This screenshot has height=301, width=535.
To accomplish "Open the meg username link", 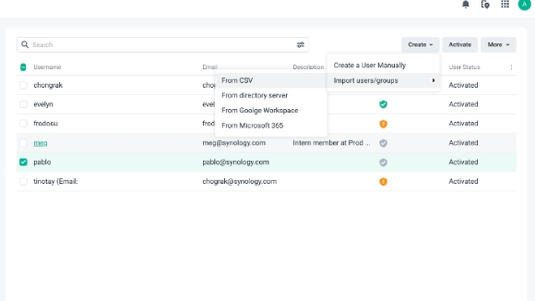I will (41, 143).
